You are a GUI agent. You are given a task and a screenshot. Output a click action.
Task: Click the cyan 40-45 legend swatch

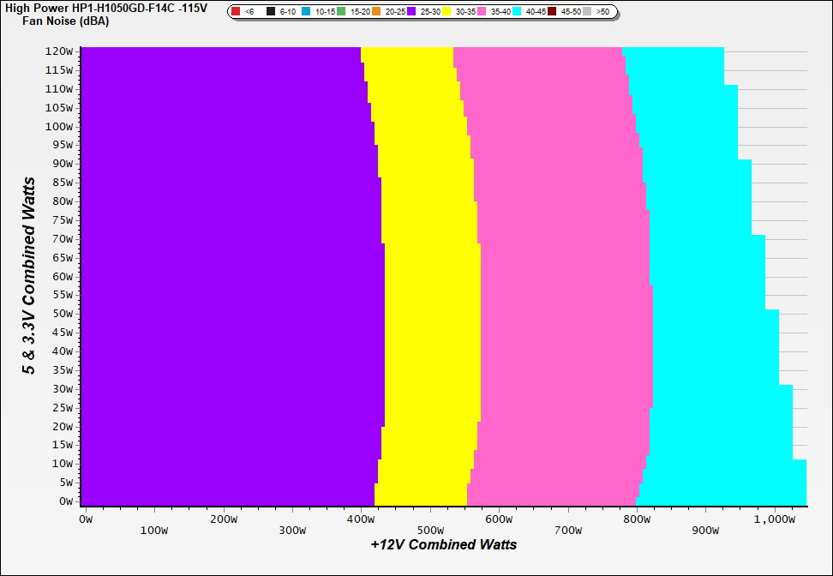pos(518,12)
